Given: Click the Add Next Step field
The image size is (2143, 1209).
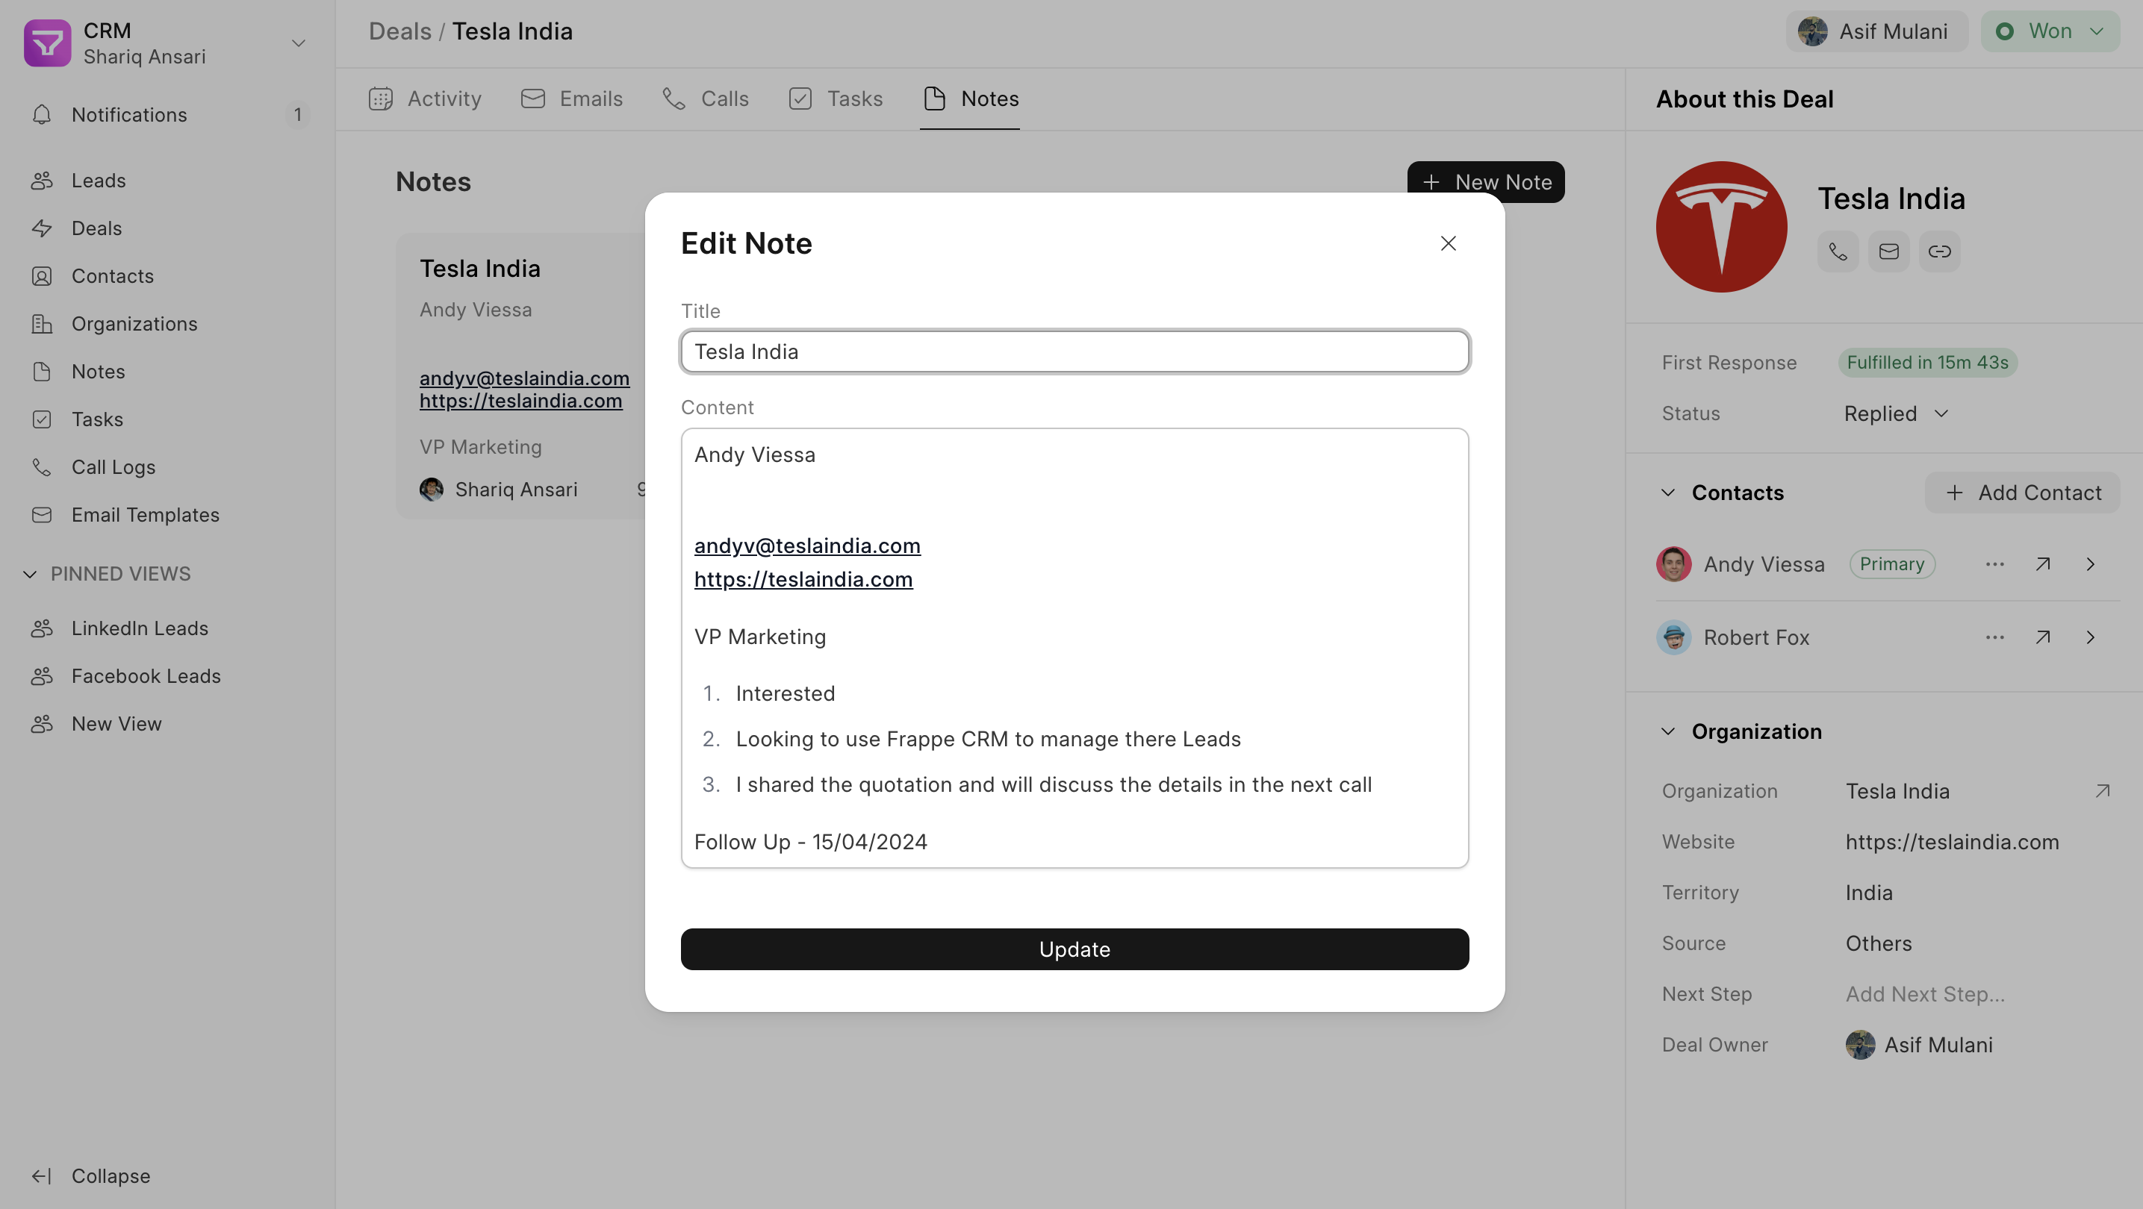Looking at the screenshot, I should pos(1925,995).
